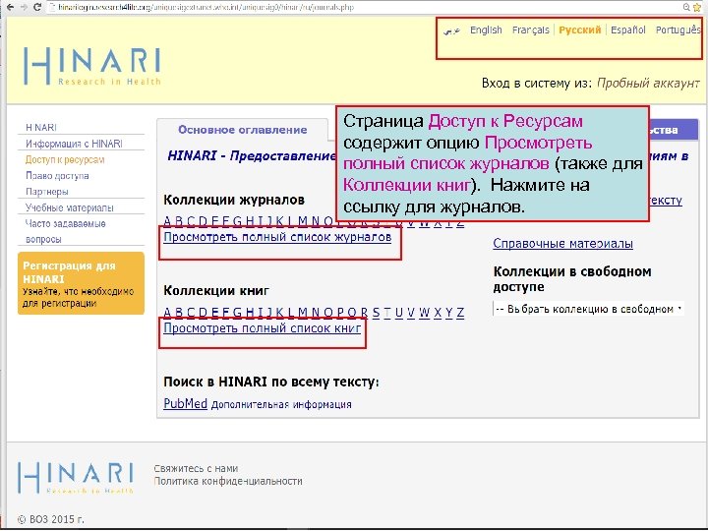Click letter K under Коллекции книг
Viewport: 708px width, 531px height.
(x=280, y=313)
